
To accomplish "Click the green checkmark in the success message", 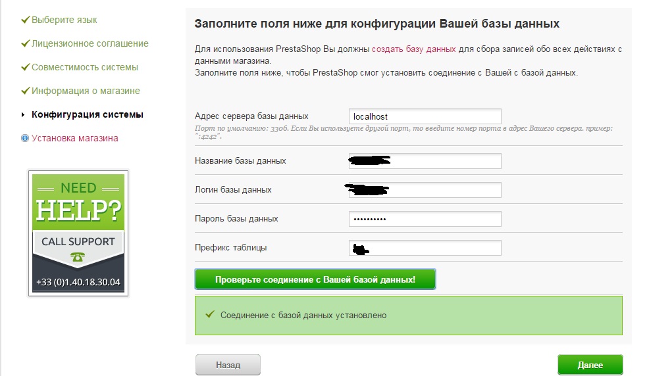I will coord(210,315).
